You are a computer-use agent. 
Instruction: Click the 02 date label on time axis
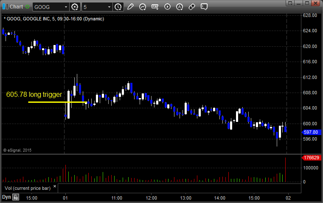(x=288, y=198)
